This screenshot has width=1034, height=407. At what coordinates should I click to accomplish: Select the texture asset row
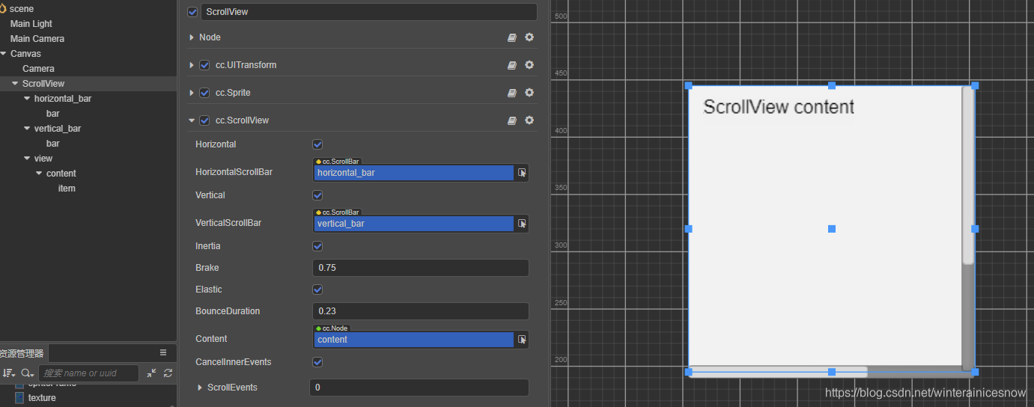coord(88,398)
